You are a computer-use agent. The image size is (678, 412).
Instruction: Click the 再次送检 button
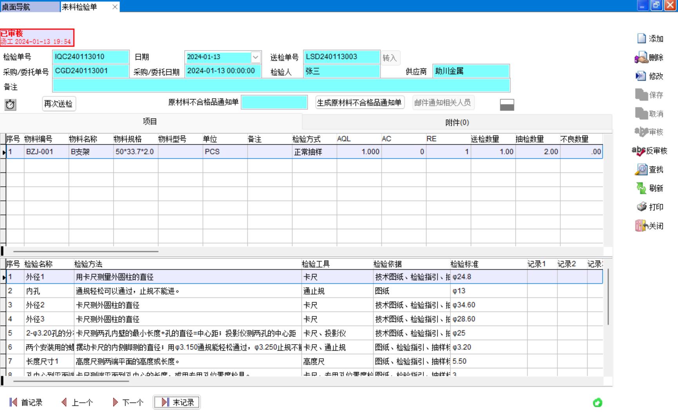point(58,104)
